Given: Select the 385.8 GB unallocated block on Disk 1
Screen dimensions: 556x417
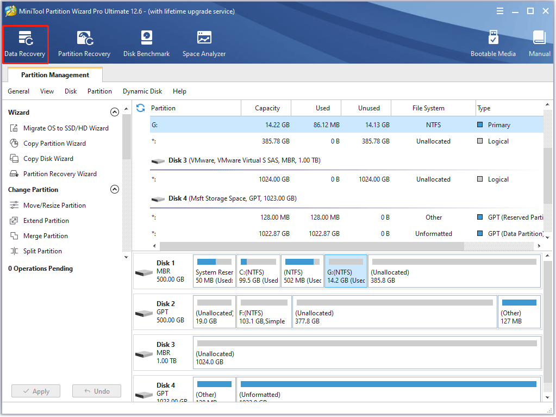Looking at the screenshot, I should coord(454,271).
